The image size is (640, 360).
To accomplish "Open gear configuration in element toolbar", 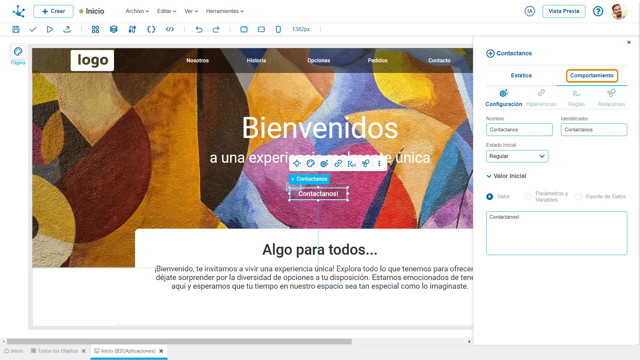I will coord(324,163).
